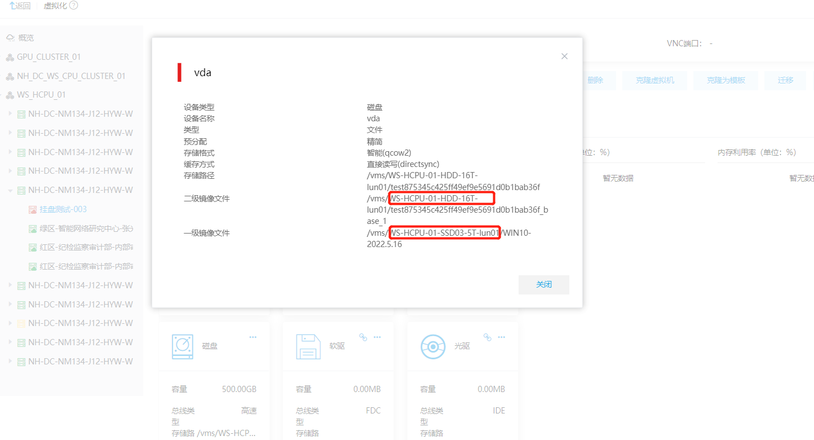Image resolution: width=814 pixels, height=440 pixels.
Task: Click the 智能(qcow2) storage format value
Action: pyautogui.click(x=389, y=153)
